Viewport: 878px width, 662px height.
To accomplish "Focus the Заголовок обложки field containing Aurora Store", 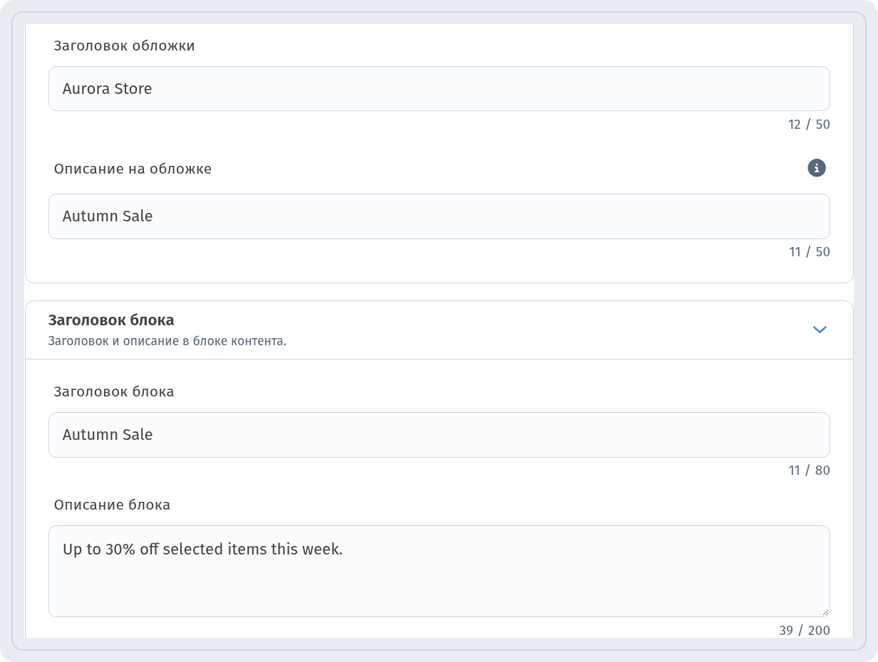I will 439,89.
